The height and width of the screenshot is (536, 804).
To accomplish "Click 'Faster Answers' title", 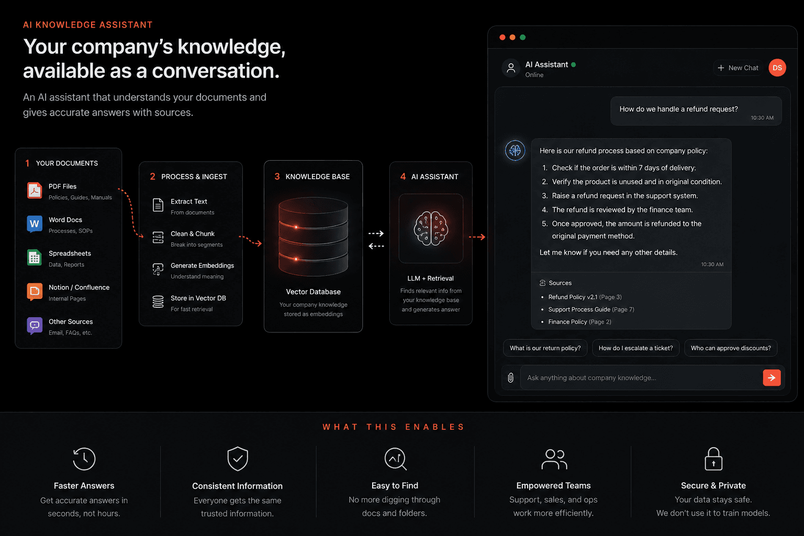I will pos(84,486).
